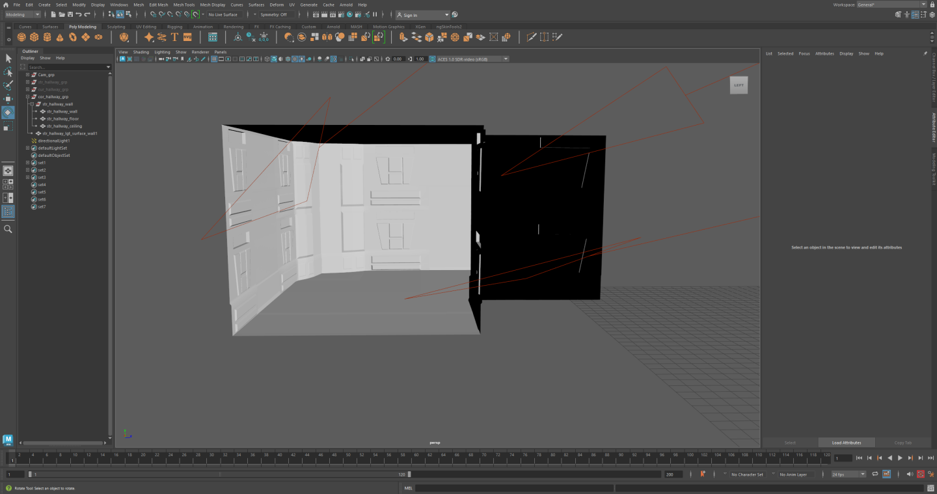937x494 pixels.
Task: Create a polygon sphere from shelf
Action: pyautogui.click(x=21, y=37)
